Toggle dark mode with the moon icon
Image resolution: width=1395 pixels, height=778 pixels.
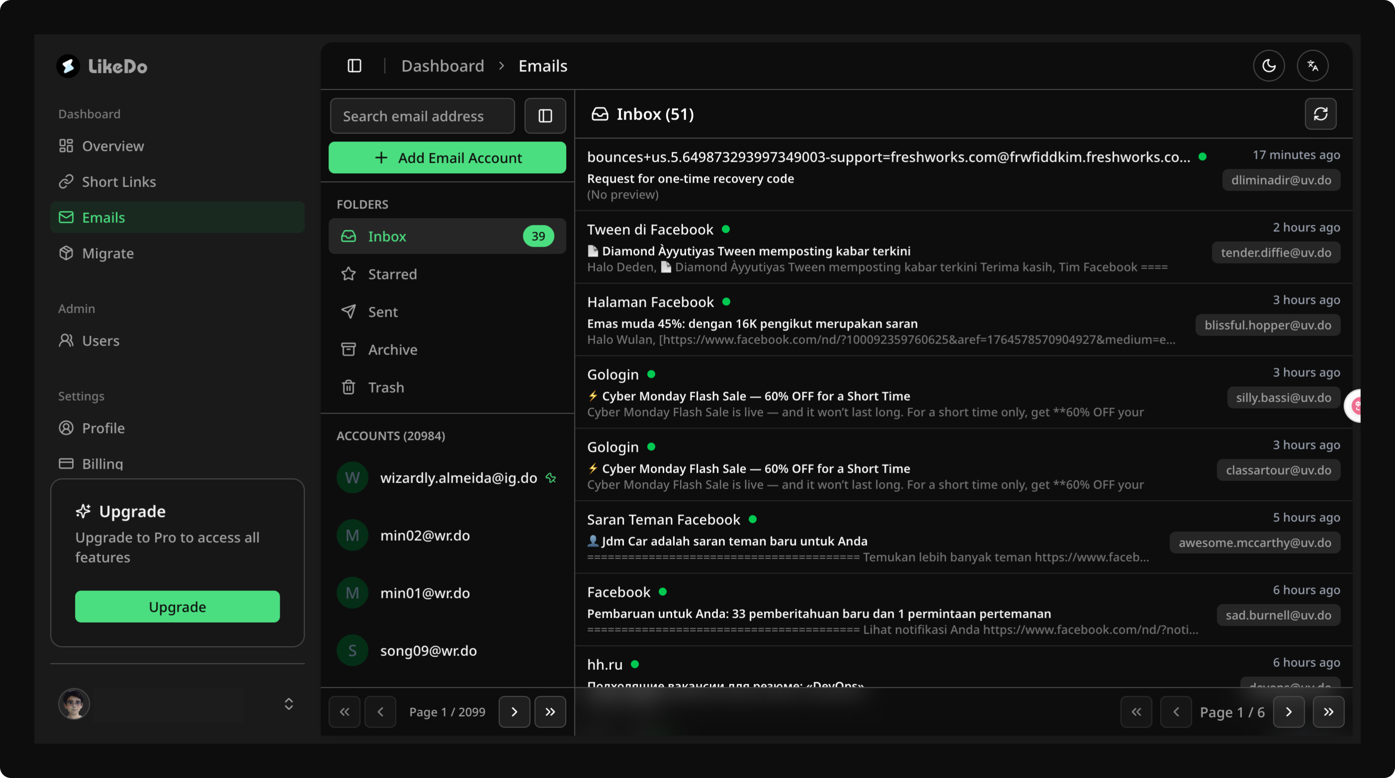(x=1269, y=66)
